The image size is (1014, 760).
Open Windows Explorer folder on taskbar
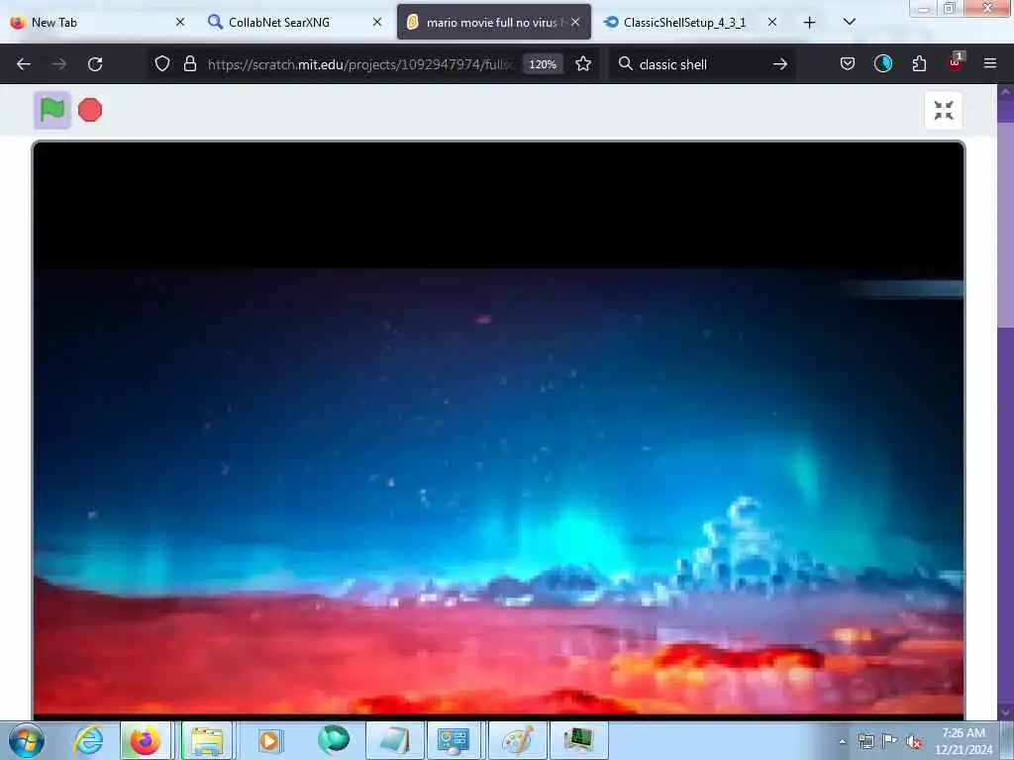point(206,740)
